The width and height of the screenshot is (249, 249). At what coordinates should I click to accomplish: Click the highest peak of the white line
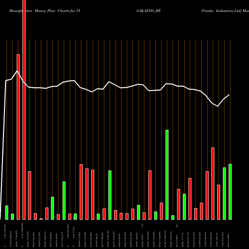pos(17,71)
